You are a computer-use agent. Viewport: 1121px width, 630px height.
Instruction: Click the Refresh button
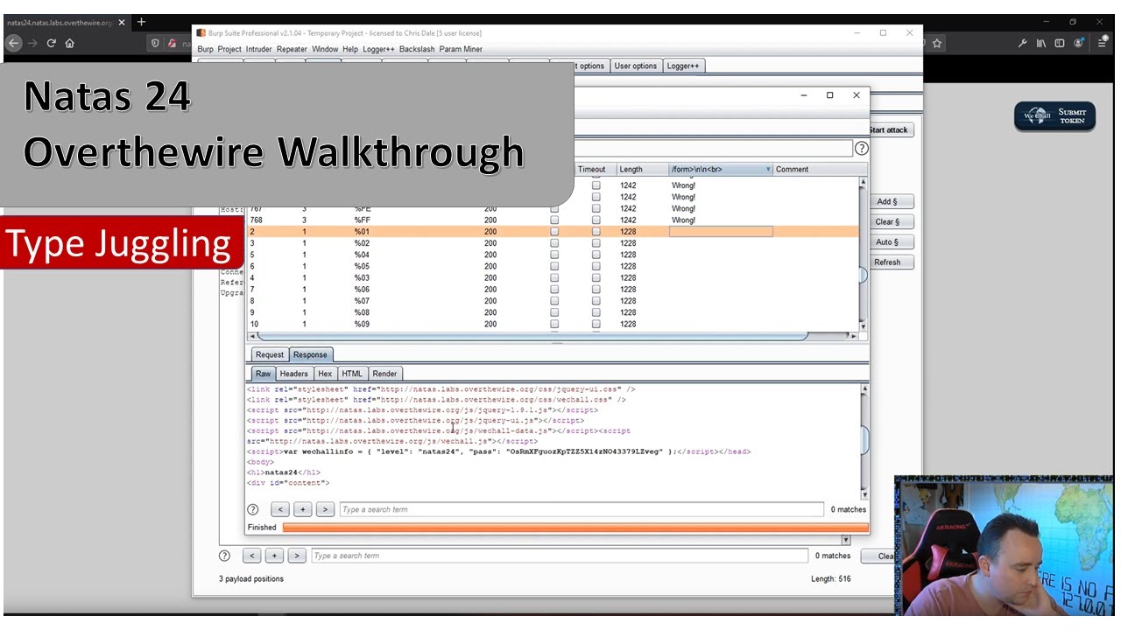tap(887, 262)
